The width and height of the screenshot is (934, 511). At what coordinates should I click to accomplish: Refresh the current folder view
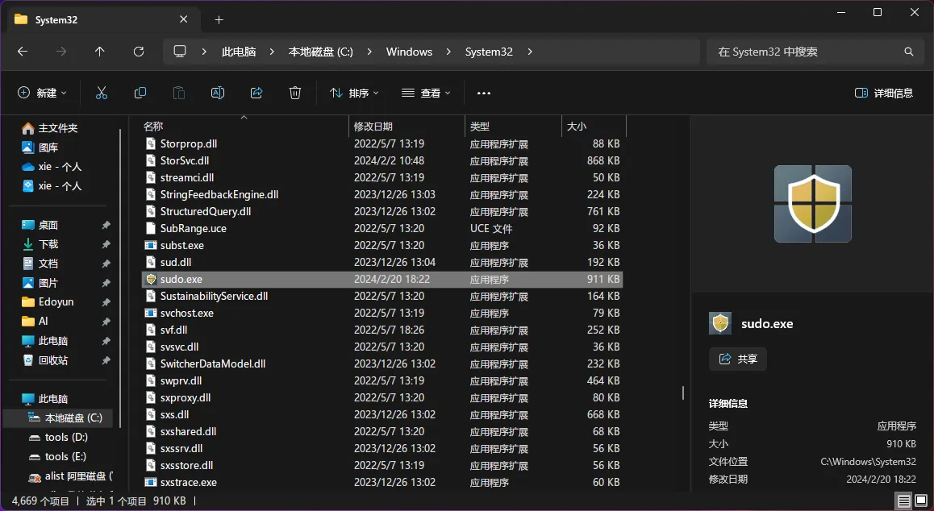(139, 52)
